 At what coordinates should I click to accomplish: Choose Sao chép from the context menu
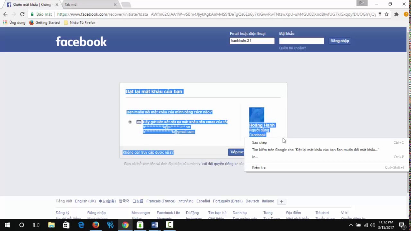[x=259, y=142]
